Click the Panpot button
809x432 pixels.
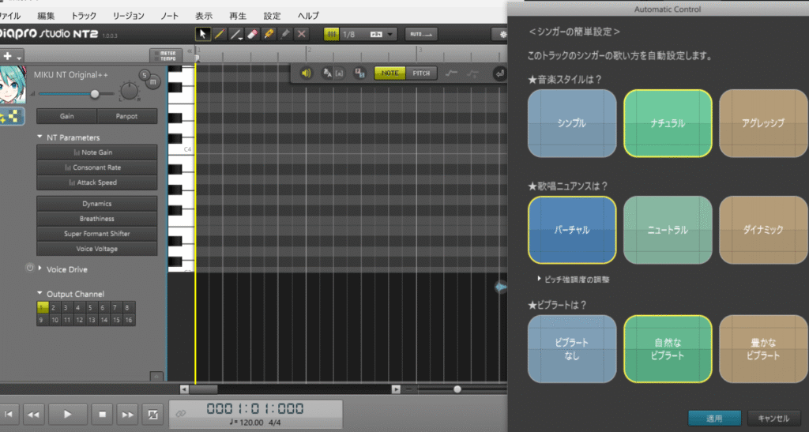pos(127,117)
